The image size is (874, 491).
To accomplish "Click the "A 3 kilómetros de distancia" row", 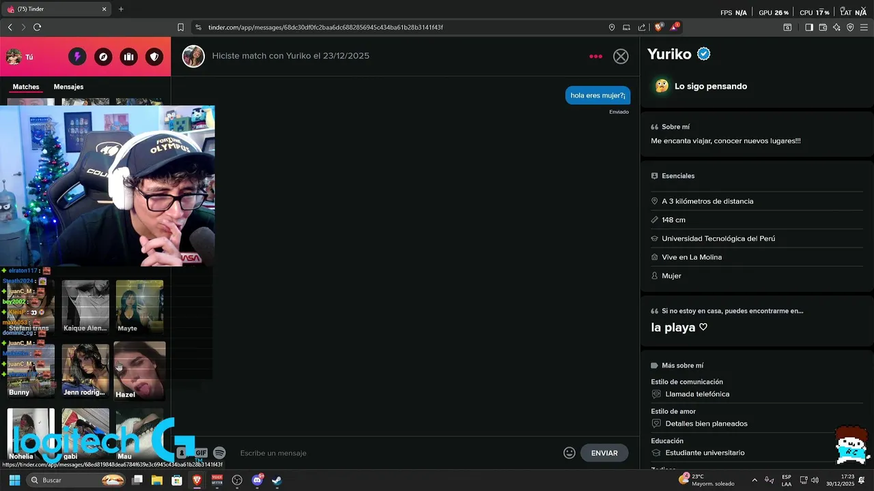I will 757,201.
